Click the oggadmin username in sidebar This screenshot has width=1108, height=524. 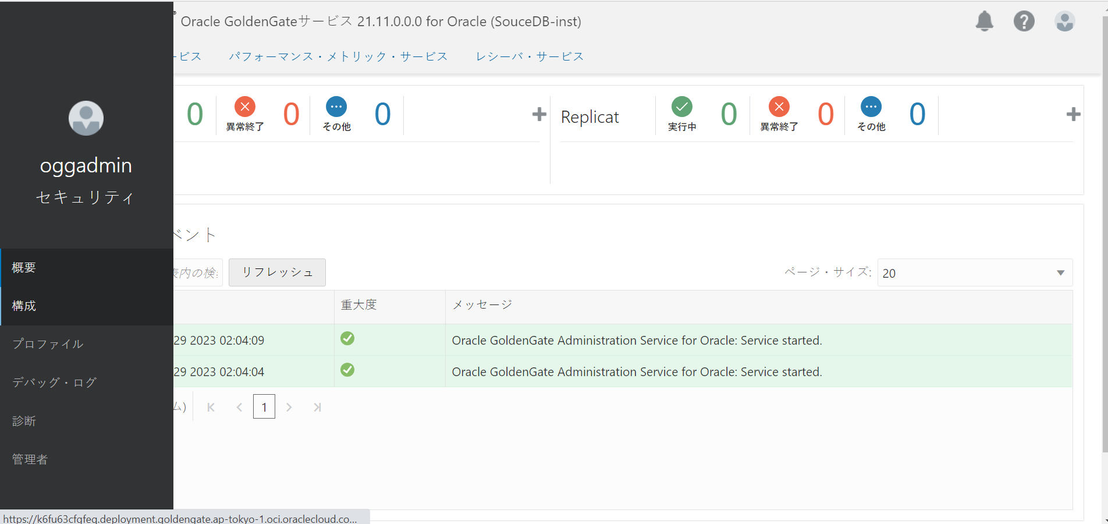(86, 165)
